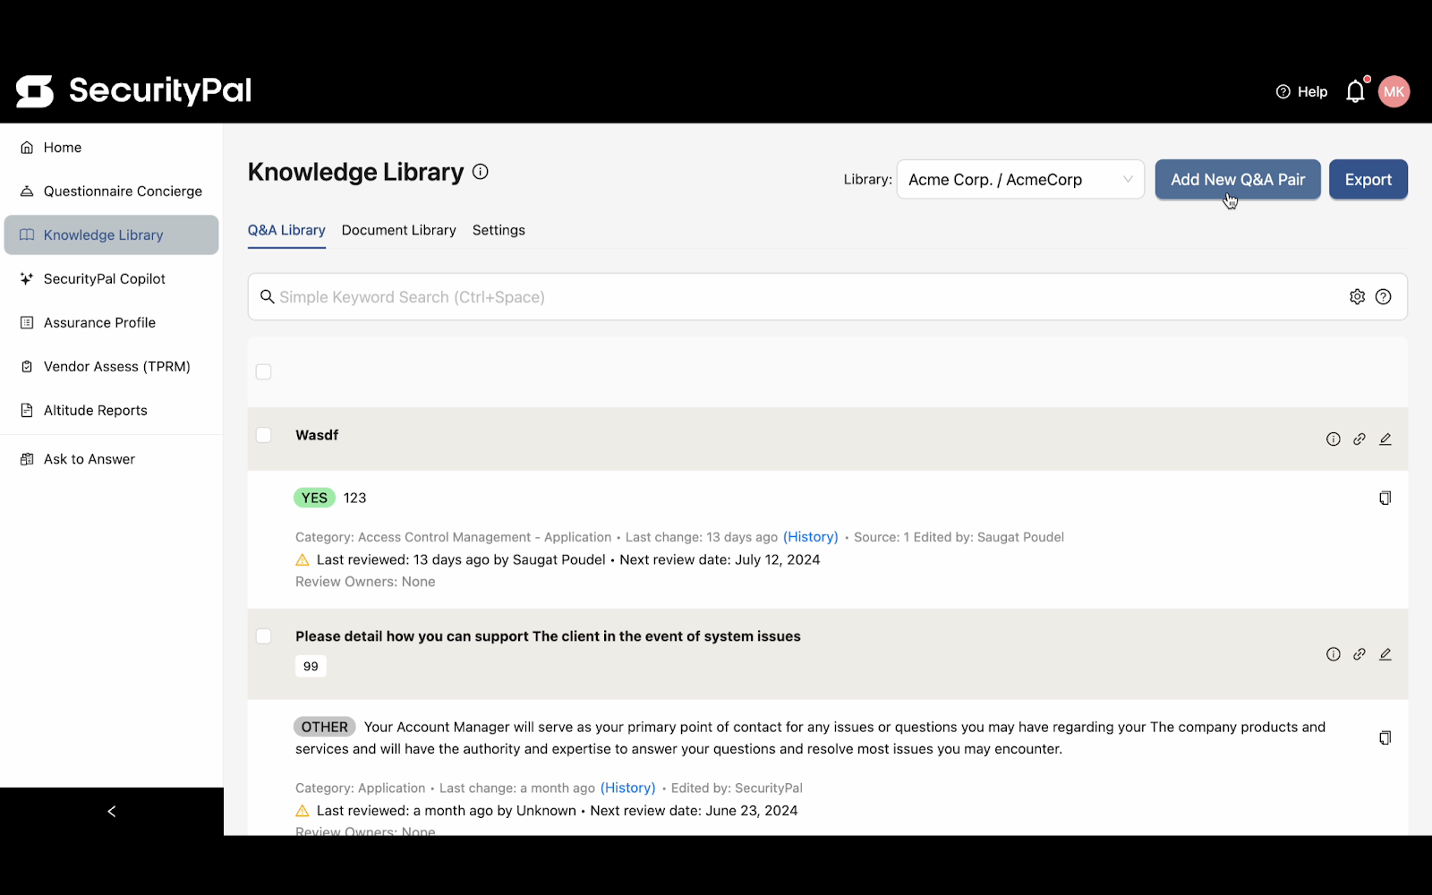Open SecurityPal Copilot in the sidebar

coord(112,279)
